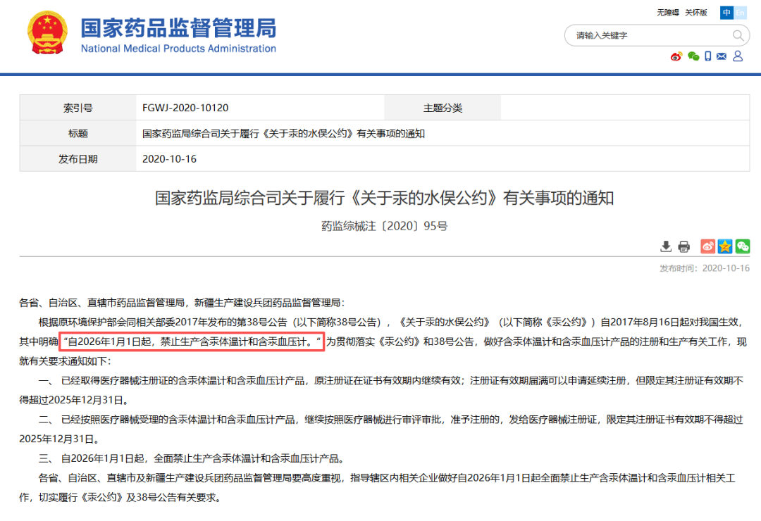Screen dimensions: 761x521
Task: Click the mobile phone icon
Action: [708, 56]
